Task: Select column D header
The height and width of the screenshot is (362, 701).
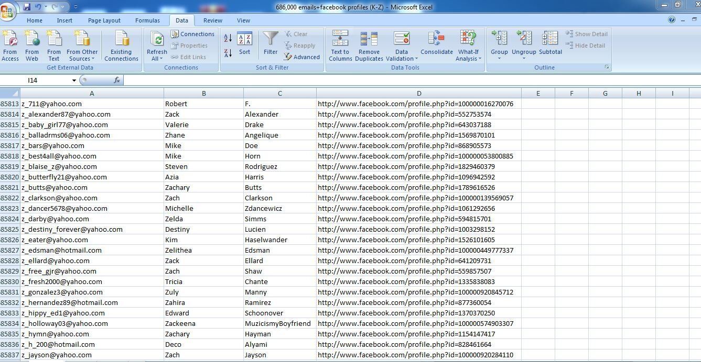Action: pos(419,93)
